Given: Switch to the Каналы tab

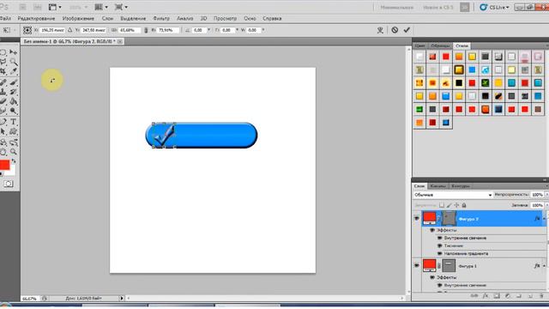Looking at the screenshot, I should [x=438, y=186].
